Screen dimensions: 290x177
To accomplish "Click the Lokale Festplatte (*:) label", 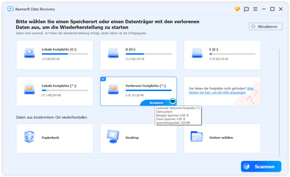I will pyautogui.click(x=59, y=86).
